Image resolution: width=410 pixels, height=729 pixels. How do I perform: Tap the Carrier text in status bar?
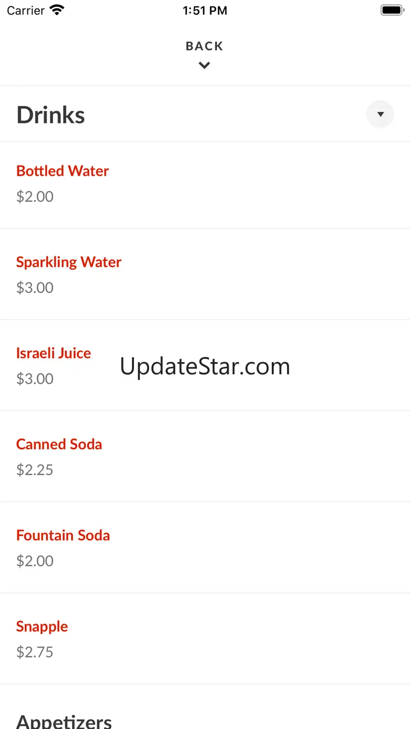click(x=26, y=11)
